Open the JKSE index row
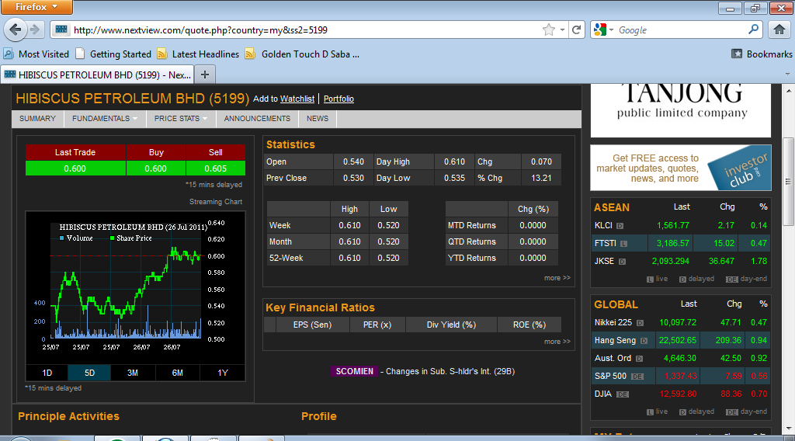Screen dimensions: 795x441 680,261
